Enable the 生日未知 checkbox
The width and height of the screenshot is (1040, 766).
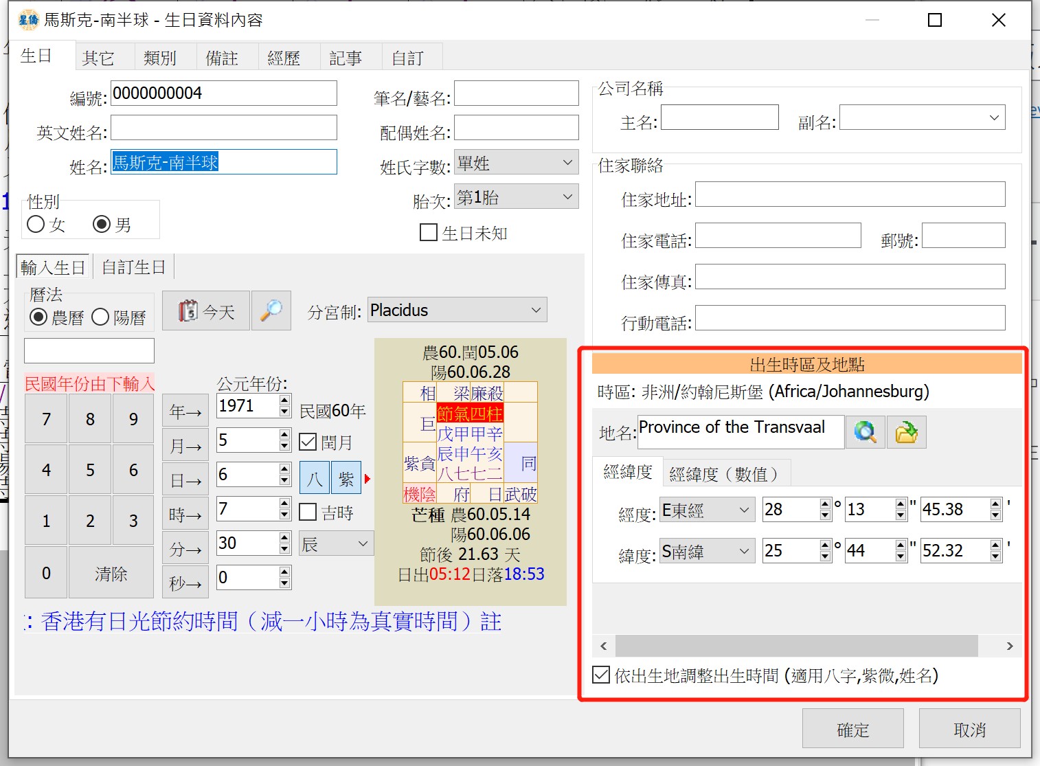point(429,233)
